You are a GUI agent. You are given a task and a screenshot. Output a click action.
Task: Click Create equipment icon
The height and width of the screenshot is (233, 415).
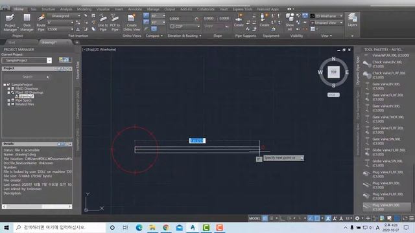pyautogui.click(x=264, y=21)
